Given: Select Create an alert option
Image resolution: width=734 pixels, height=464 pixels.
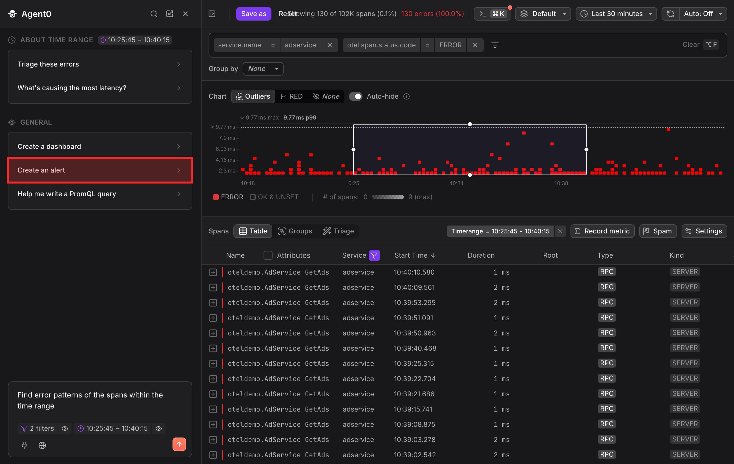Looking at the screenshot, I should (100, 170).
